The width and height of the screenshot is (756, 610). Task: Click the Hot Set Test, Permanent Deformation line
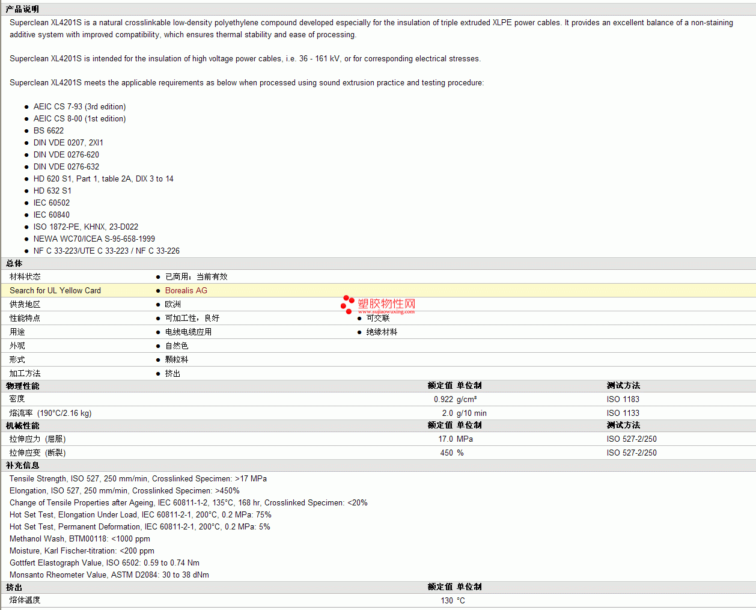pyautogui.click(x=140, y=526)
